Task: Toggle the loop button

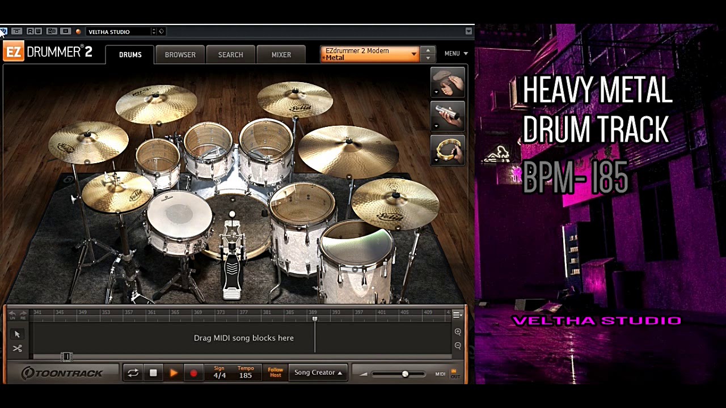Action: pos(133,373)
